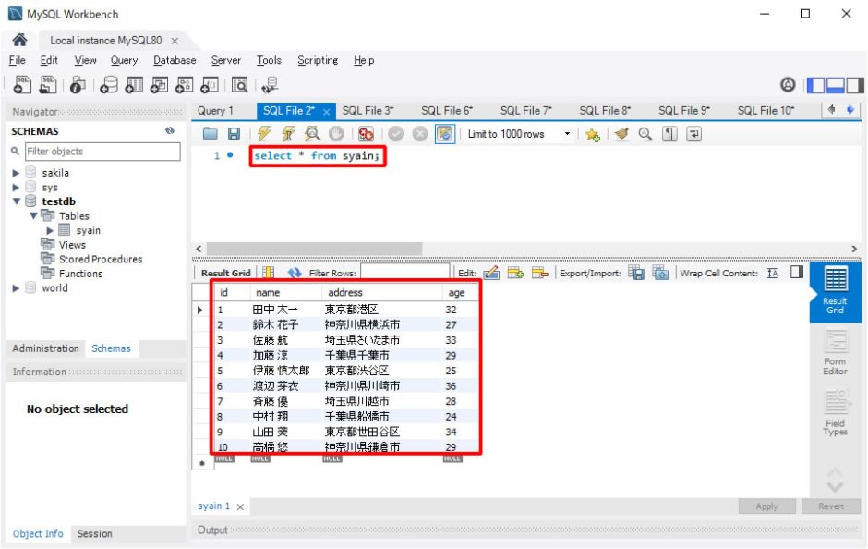Image resolution: width=868 pixels, height=549 pixels.
Task: Click the Object Info button
Action: pyautogui.click(x=37, y=534)
